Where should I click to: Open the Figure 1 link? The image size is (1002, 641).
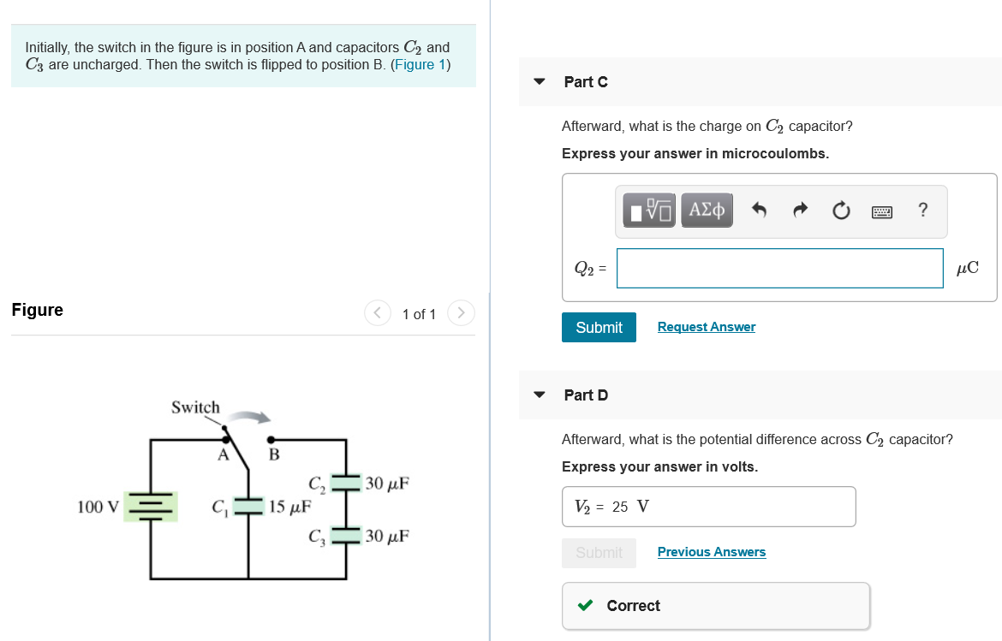[x=420, y=64]
